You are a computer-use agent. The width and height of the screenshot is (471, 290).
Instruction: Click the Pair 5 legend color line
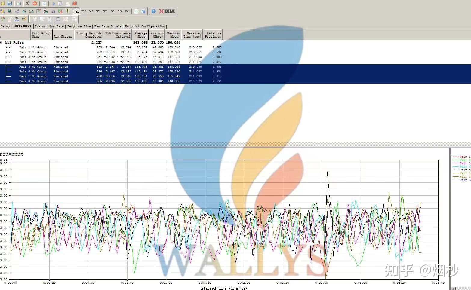tap(456, 170)
